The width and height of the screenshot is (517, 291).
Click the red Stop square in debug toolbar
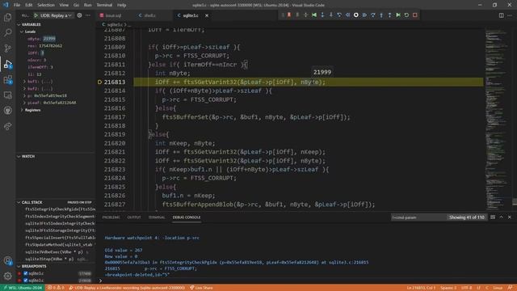tap(415, 15)
